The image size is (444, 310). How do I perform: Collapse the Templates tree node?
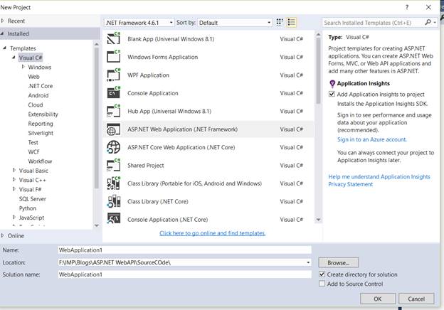pos(4,48)
